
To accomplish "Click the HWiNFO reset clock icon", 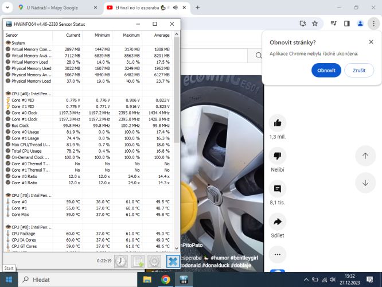I will (121, 261).
